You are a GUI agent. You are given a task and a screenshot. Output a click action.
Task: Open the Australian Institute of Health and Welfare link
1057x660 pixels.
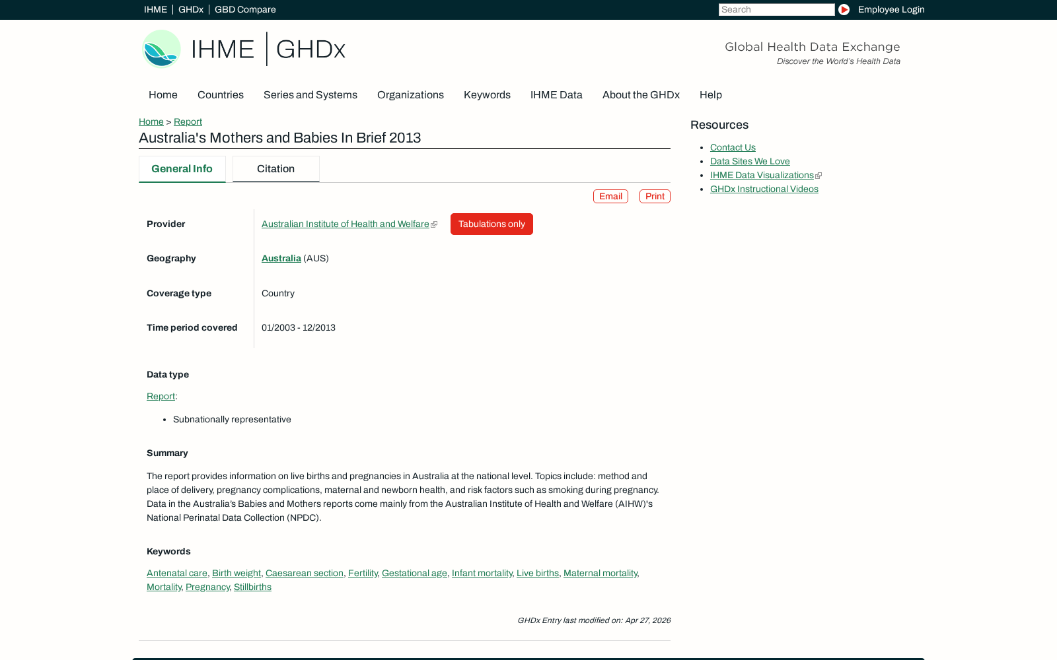pyautogui.click(x=346, y=224)
